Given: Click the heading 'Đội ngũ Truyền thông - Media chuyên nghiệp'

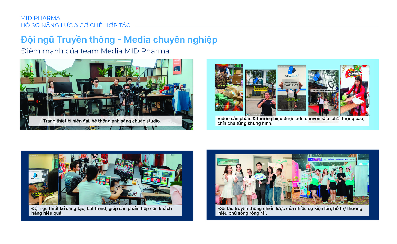Looking at the screenshot, I should tap(119, 40).
